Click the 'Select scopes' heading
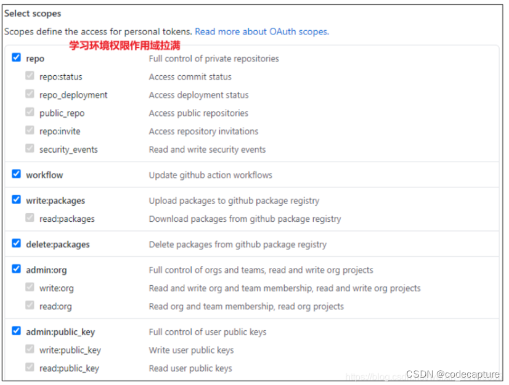 pyautogui.click(x=33, y=14)
